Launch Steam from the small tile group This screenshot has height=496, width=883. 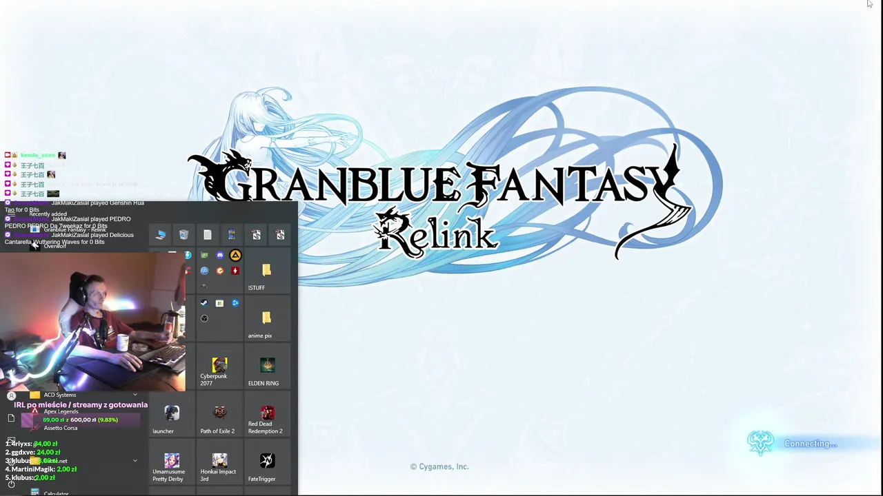pos(204,303)
